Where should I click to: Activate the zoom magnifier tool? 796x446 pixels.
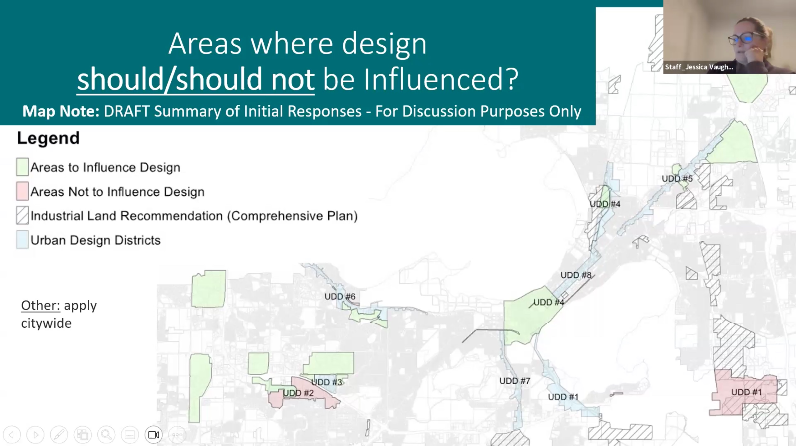[x=106, y=435]
